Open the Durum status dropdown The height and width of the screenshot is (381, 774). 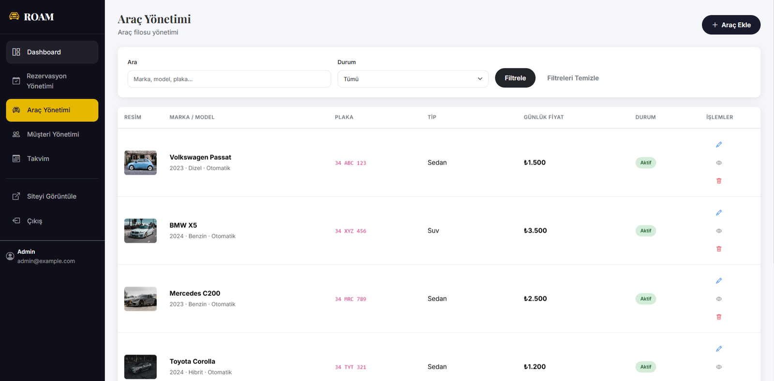tap(413, 79)
